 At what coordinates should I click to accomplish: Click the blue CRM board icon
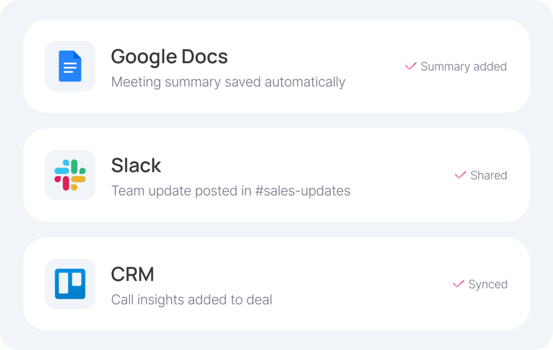click(70, 284)
